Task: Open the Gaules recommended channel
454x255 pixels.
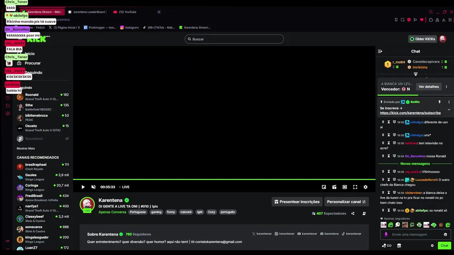Action: pyautogui.click(x=43, y=177)
